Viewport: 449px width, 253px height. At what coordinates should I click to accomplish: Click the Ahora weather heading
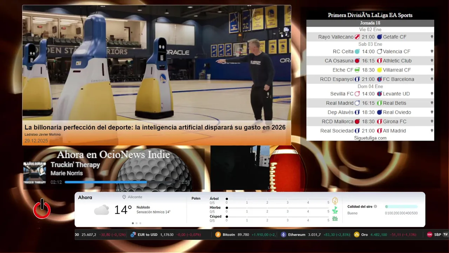[x=85, y=197]
